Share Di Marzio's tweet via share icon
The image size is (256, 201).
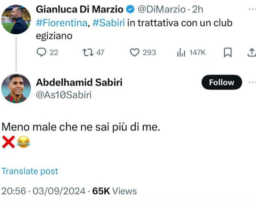(251, 53)
